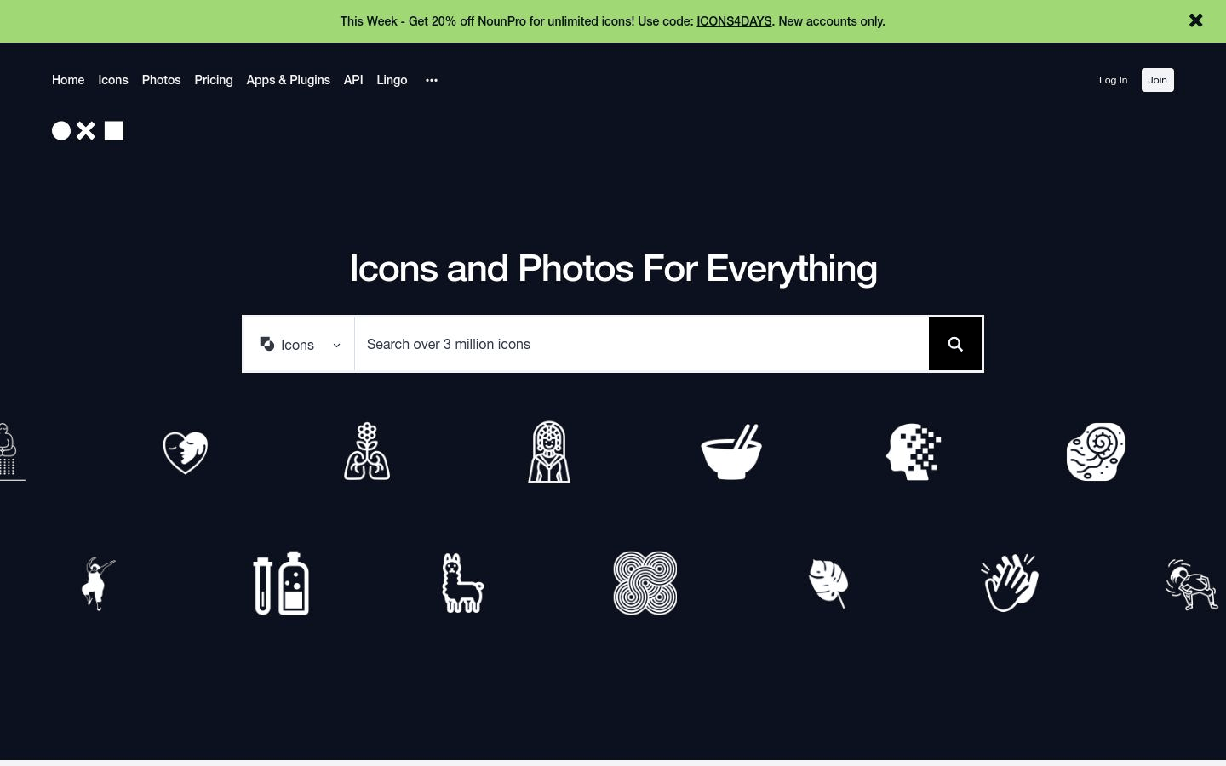The height and width of the screenshot is (766, 1226).
Task: Click the bowl with chopsticks icon
Action: [x=731, y=452]
